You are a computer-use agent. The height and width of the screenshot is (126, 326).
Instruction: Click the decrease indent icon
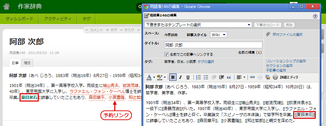pos(213,77)
